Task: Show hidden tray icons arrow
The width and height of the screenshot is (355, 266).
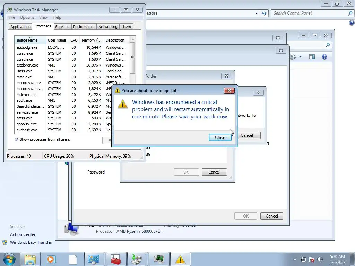Action: 295,259
